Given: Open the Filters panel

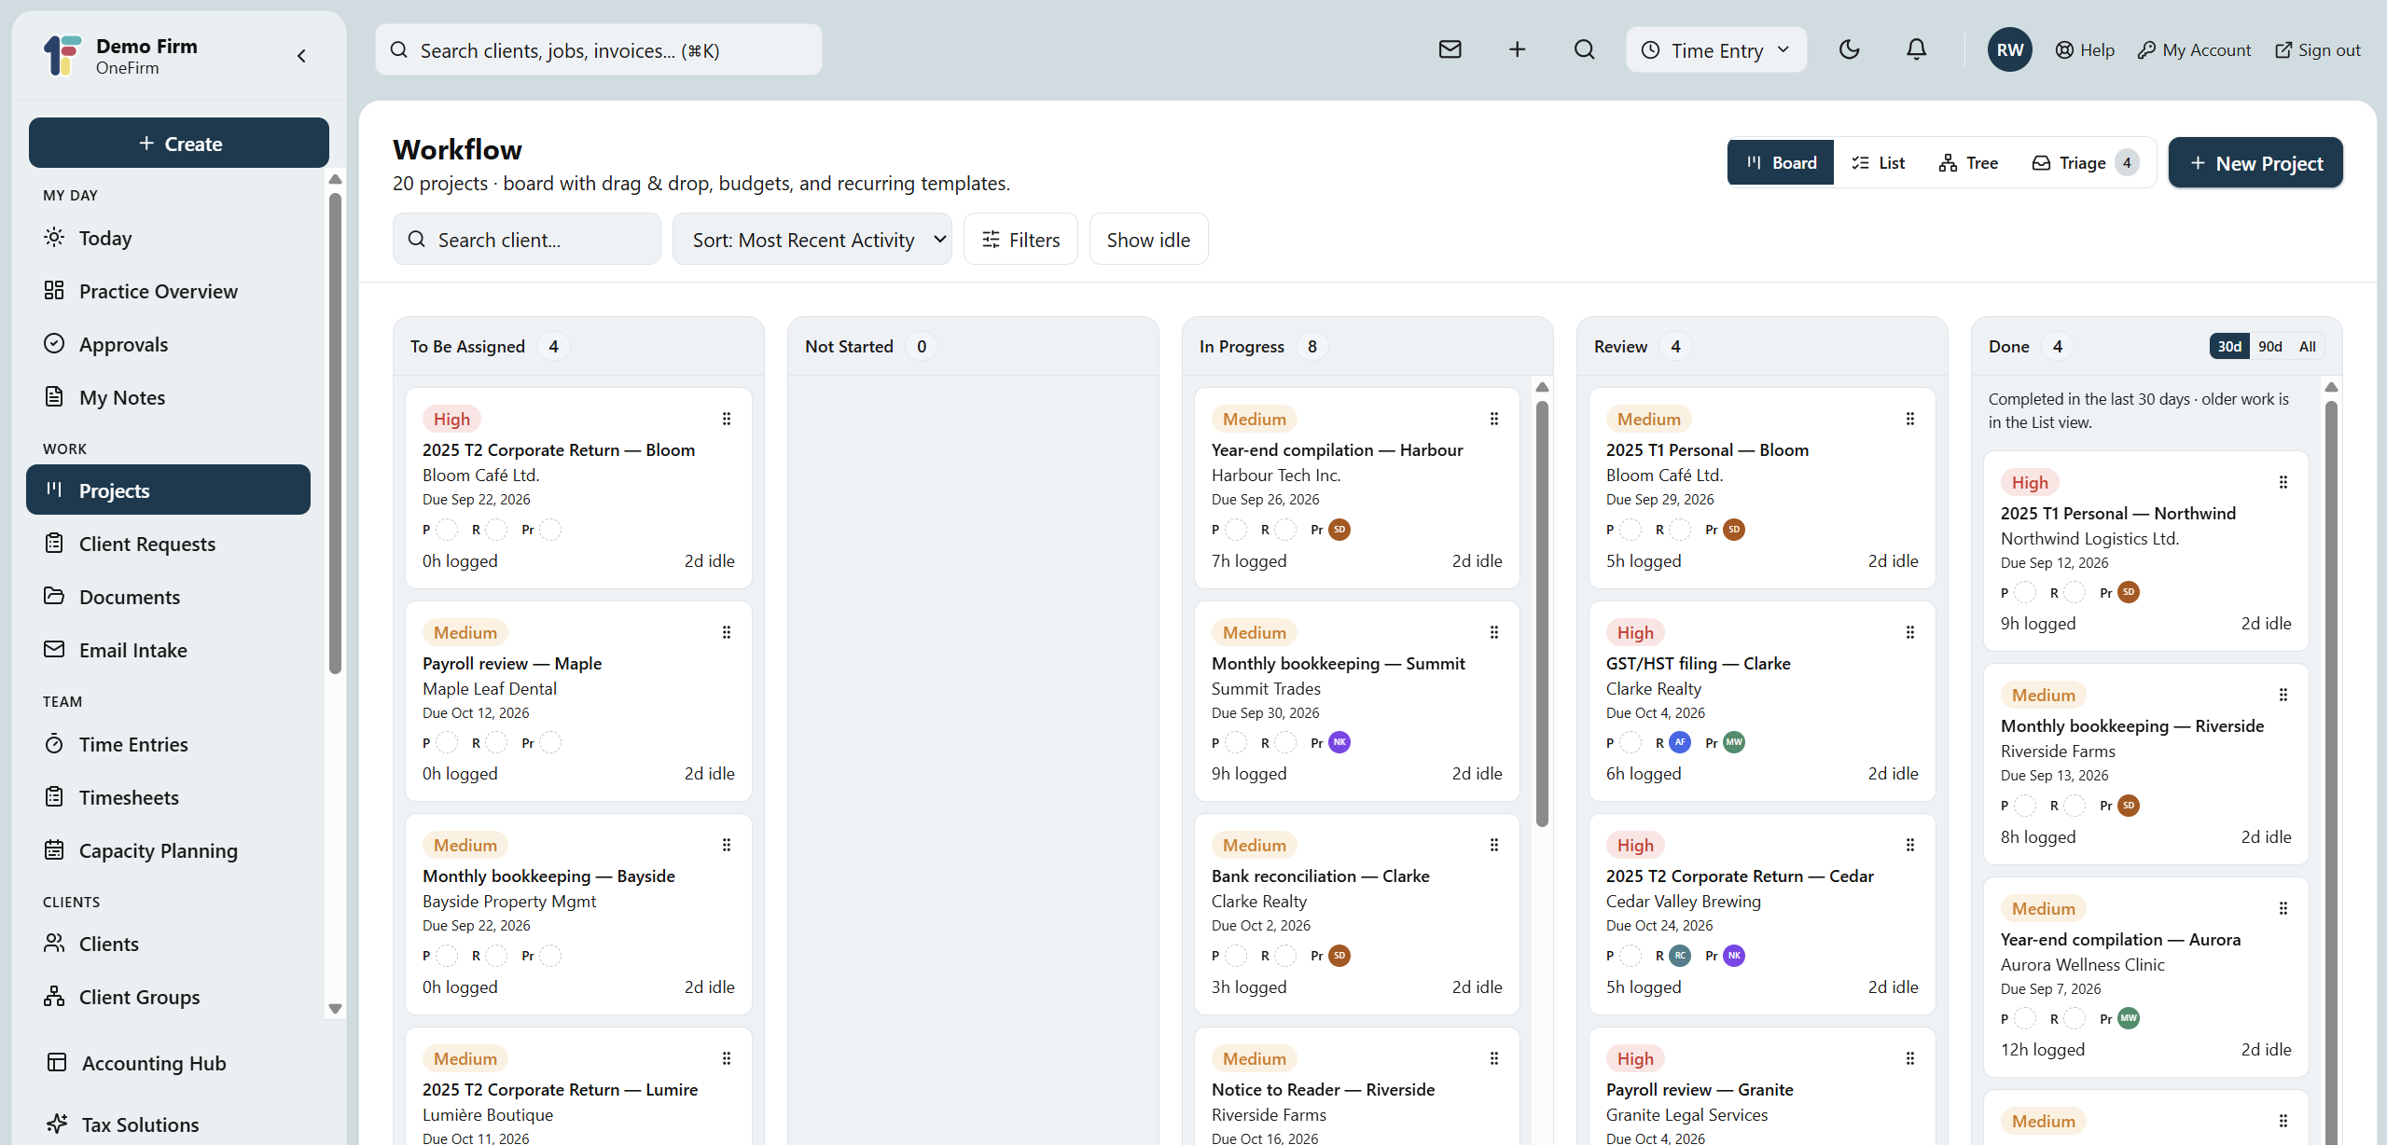Looking at the screenshot, I should [x=1020, y=240].
